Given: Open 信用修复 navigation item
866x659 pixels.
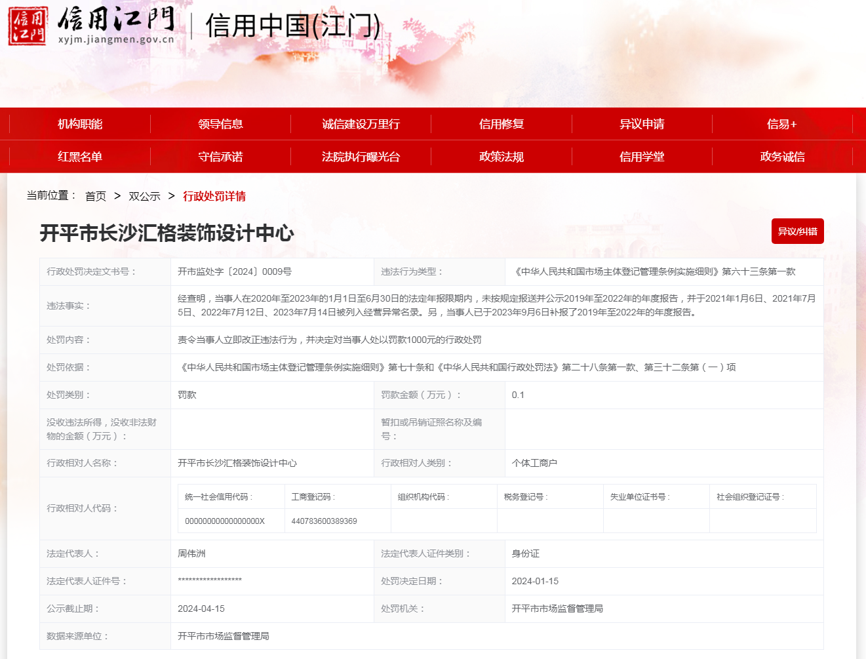Looking at the screenshot, I should [x=502, y=124].
